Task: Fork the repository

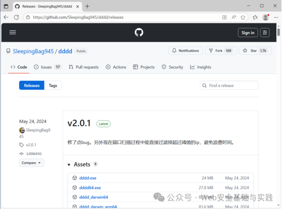Action: pyautogui.click(x=221, y=51)
